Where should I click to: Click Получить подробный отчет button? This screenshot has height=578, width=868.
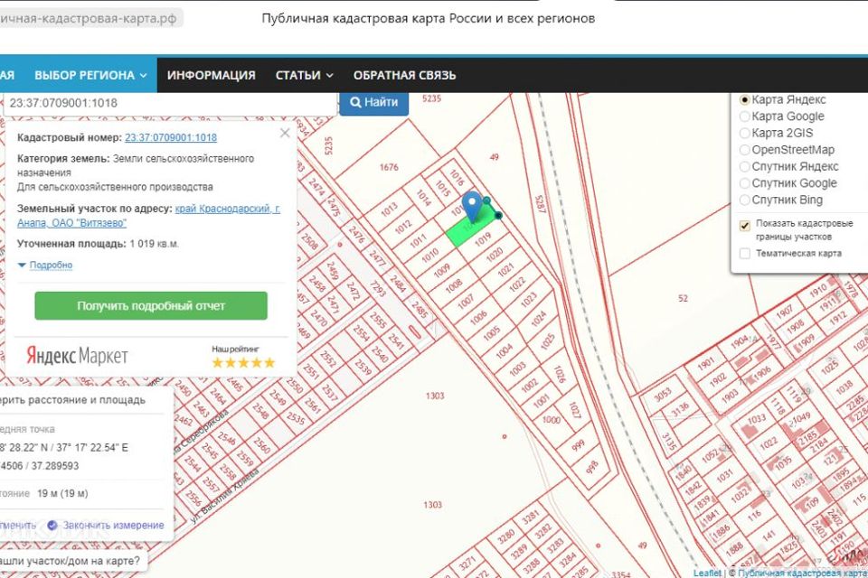151,305
